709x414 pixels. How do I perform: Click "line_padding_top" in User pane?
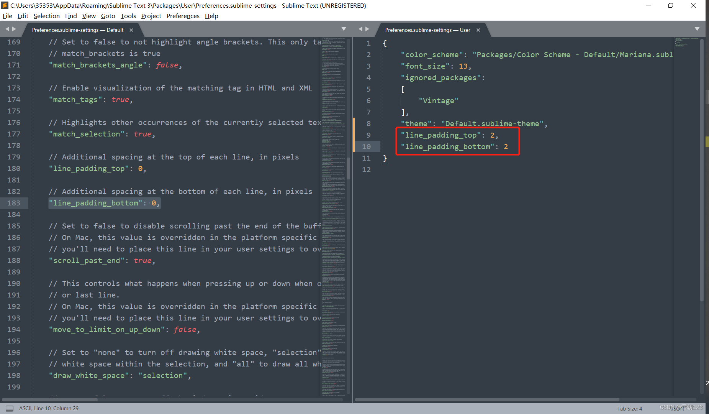click(441, 135)
